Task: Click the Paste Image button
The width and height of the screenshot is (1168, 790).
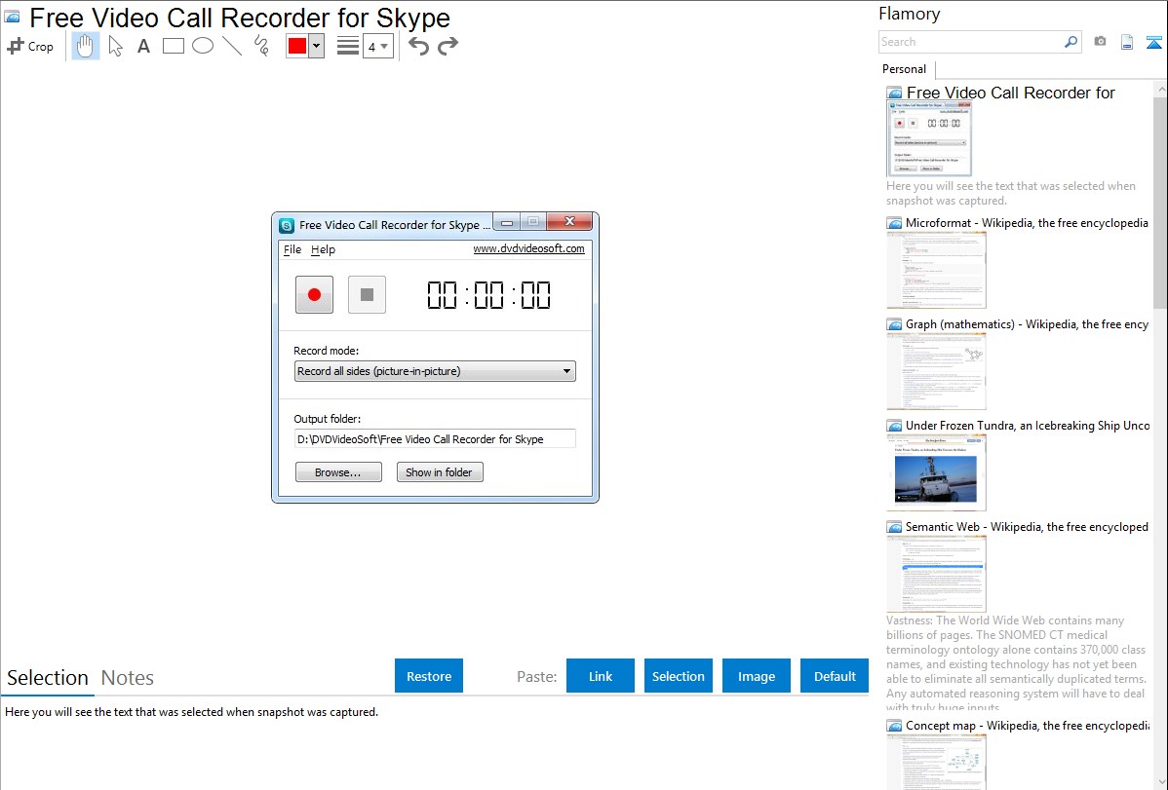Action: coord(756,676)
